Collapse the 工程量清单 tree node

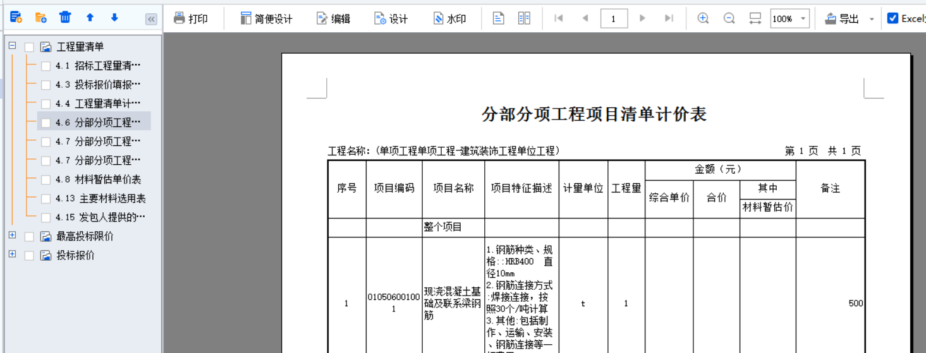[13, 46]
